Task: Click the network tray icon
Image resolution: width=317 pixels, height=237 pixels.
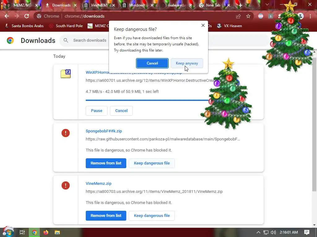Action: [x=266, y=232]
